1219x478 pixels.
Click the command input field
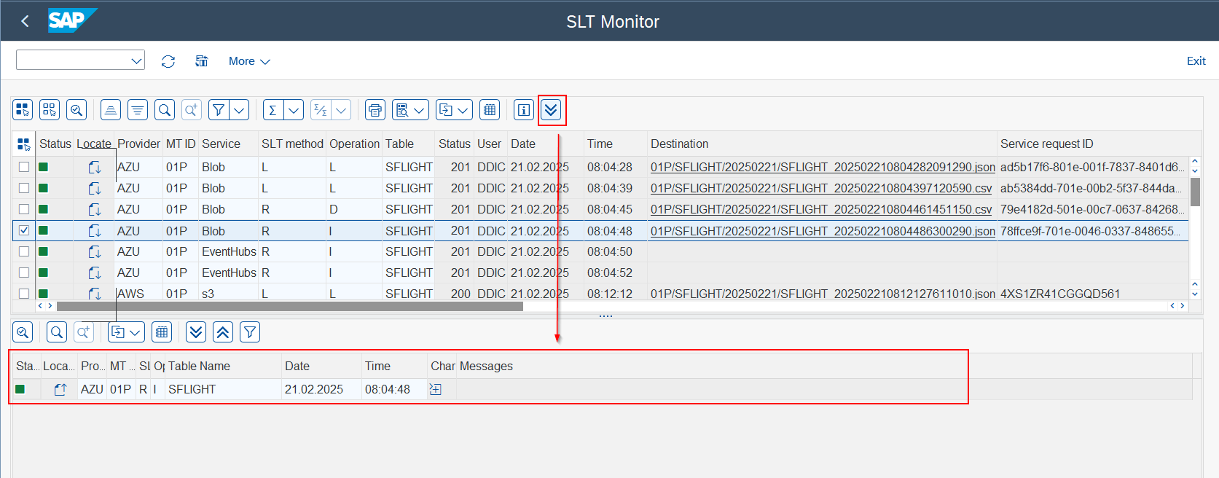point(73,60)
